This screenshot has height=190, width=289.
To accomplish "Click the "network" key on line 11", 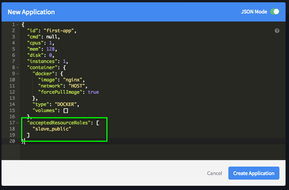I will [50, 86].
